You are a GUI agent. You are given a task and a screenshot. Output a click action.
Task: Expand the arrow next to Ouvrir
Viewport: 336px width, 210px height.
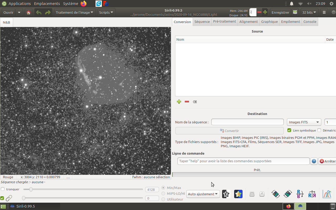(19, 12)
